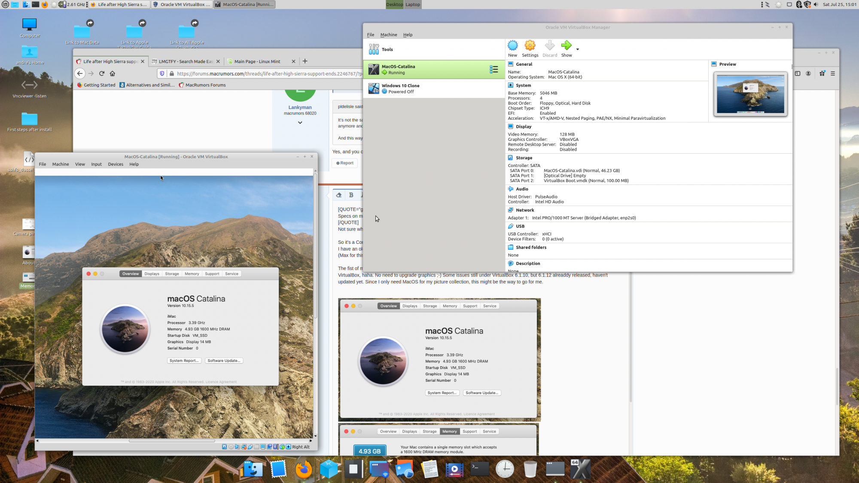Switch to Storage tab in About This Mac

point(172,273)
